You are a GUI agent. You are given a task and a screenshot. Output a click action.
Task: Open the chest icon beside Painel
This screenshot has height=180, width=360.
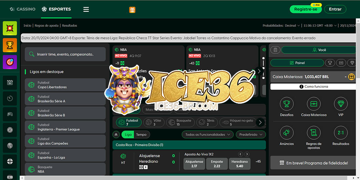click(x=341, y=63)
